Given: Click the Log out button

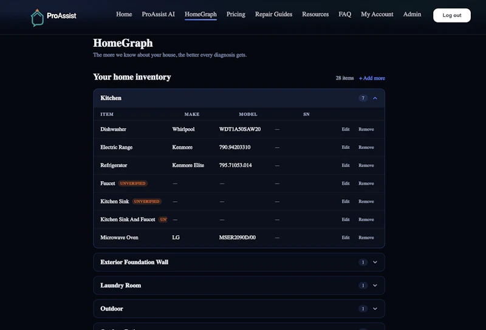Looking at the screenshot, I should click(x=451, y=15).
